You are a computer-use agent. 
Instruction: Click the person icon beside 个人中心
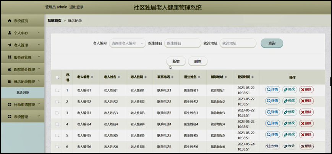[x=9, y=33]
